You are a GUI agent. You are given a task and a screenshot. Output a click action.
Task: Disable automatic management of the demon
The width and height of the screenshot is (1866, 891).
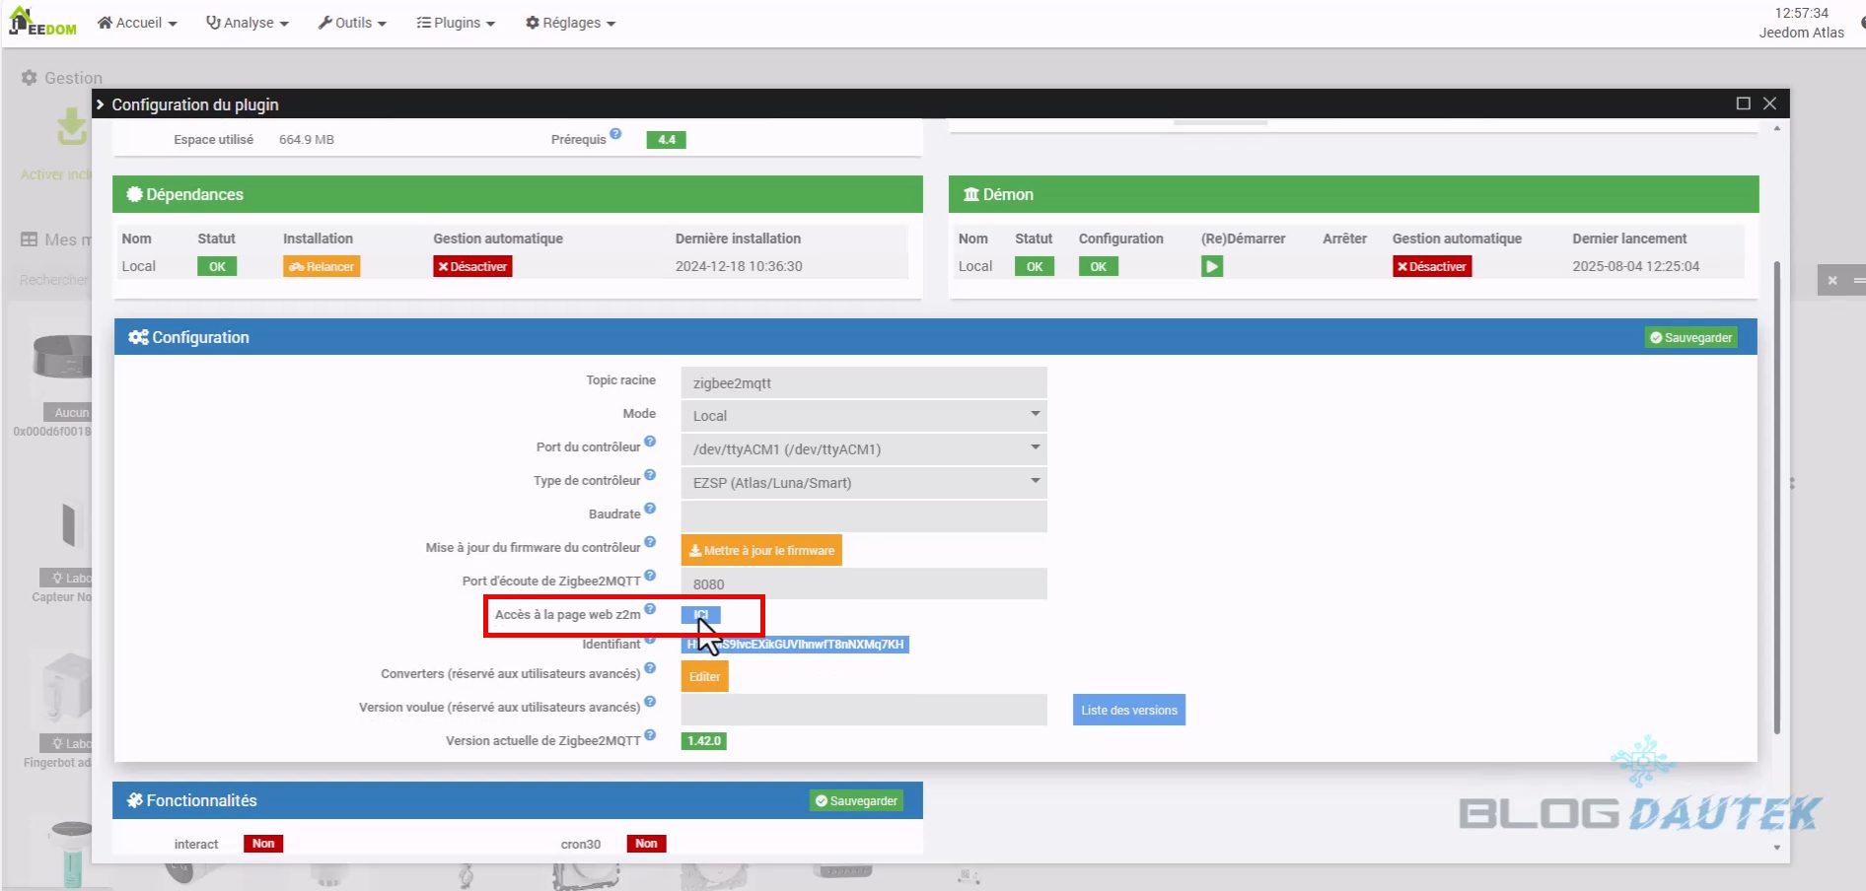pyautogui.click(x=1432, y=267)
